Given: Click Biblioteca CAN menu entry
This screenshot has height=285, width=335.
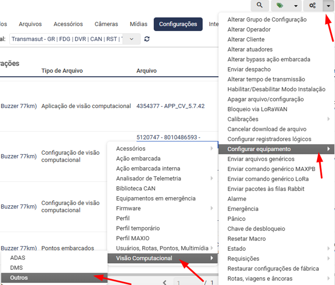Looking at the screenshot, I should point(135,189).
